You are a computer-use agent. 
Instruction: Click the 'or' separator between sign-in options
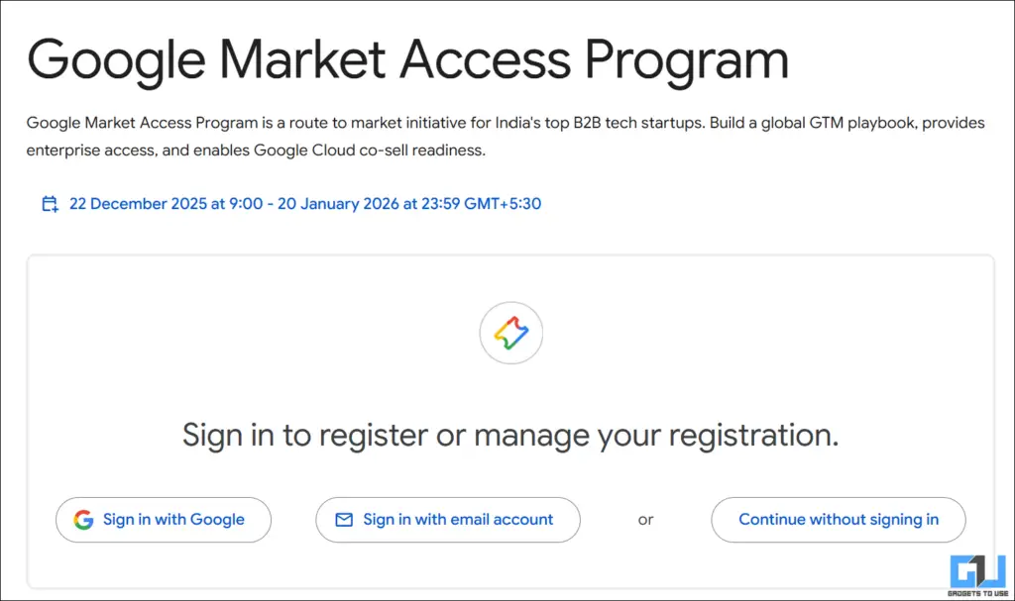(645, 519)
